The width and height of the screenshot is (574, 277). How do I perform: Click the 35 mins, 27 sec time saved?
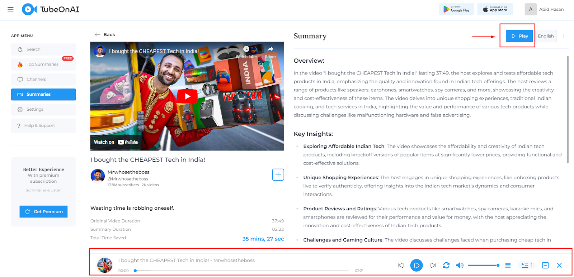pyautogui.click(x=263, y=239)
